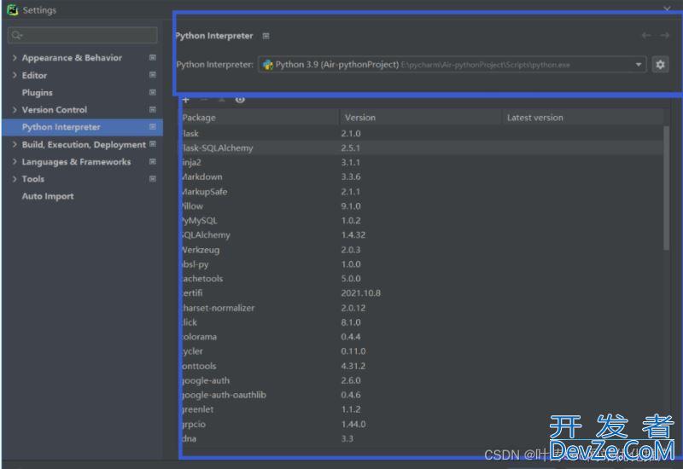
Task: Open the Plugins settings page
Action: pos(38,93)
